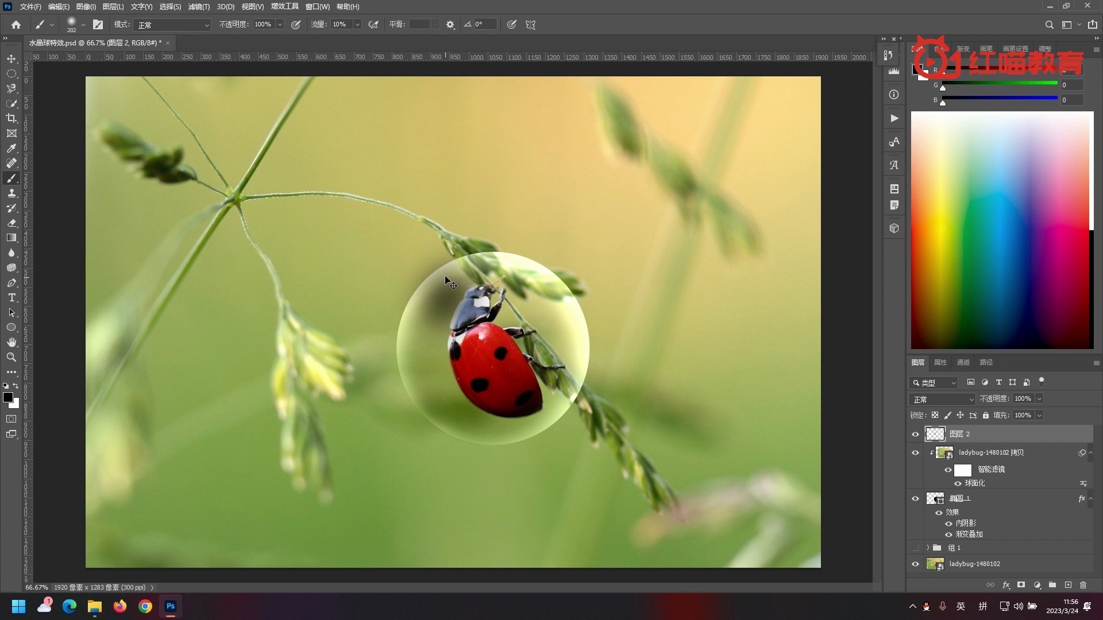Viewport: 1103px width, 620px height.
Task: Select the Zoom tool
Action: pos(11,357)
